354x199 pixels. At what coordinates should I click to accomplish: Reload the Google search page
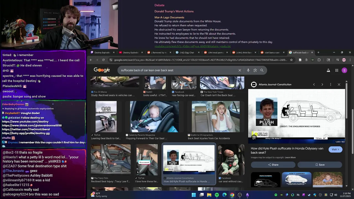click(103, 60)
